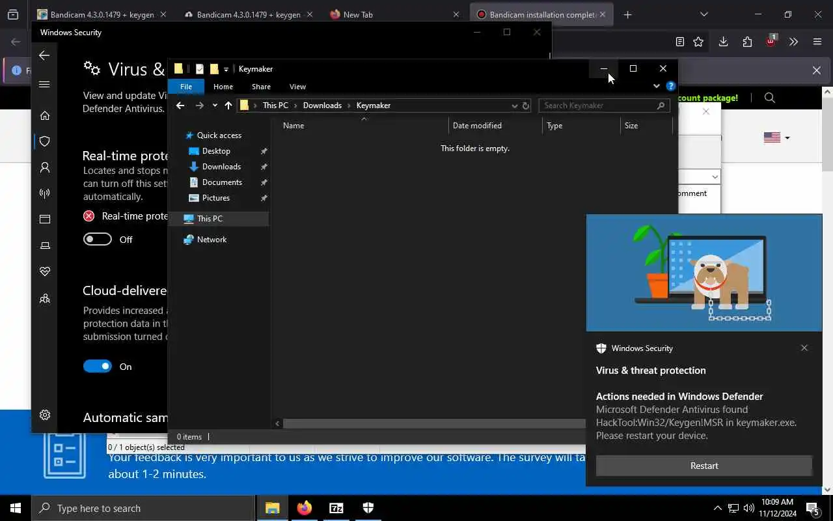Show hidden system tray icons
833x521 pixels.
718,508
